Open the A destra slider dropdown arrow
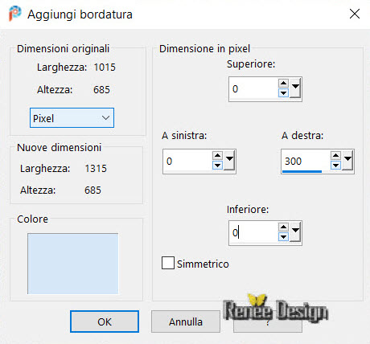The image size is (370, 344). (x=347, y=160)
